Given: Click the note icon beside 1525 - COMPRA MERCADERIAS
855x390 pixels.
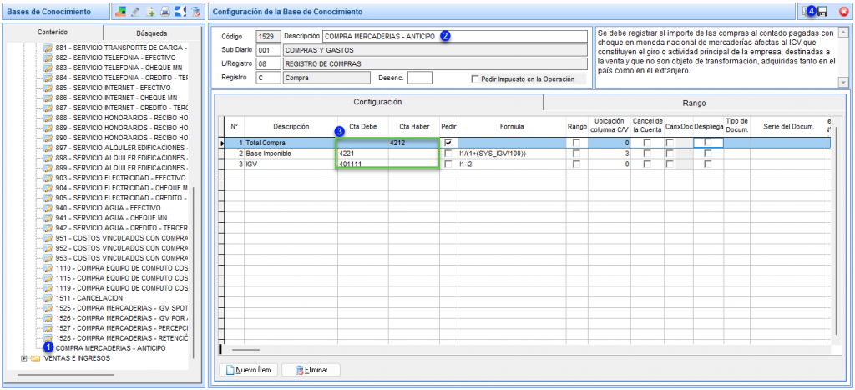Looking at the screenshot, I should (48, 308).
